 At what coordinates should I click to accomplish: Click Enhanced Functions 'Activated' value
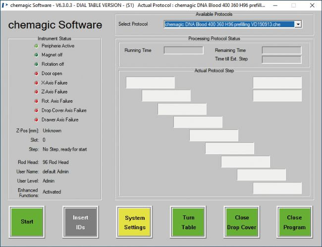[52, 192]
